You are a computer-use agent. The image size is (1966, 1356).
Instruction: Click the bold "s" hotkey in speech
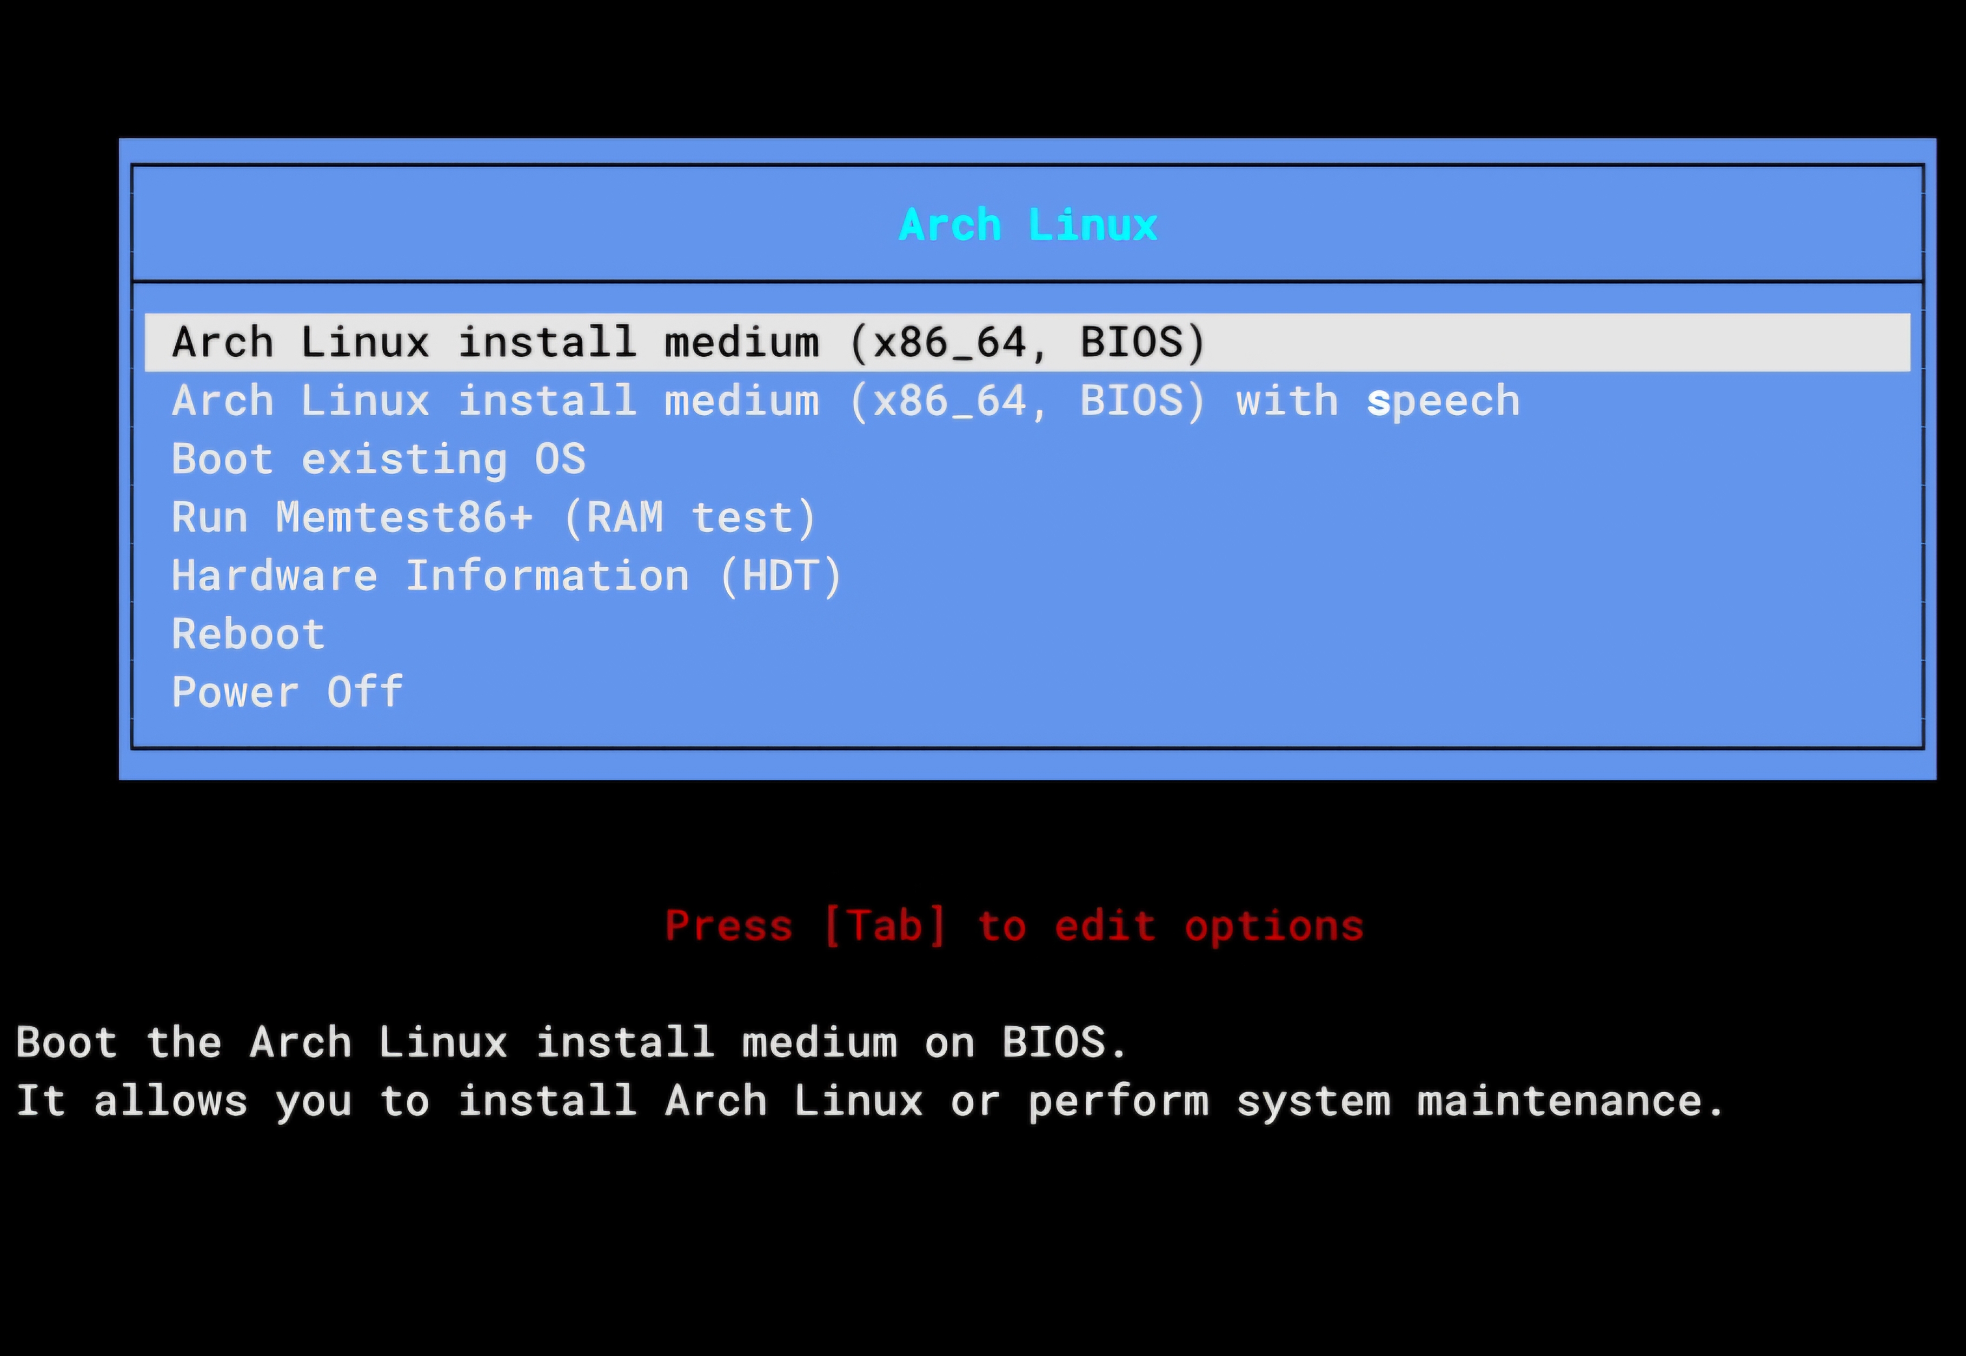(1378, 402)
